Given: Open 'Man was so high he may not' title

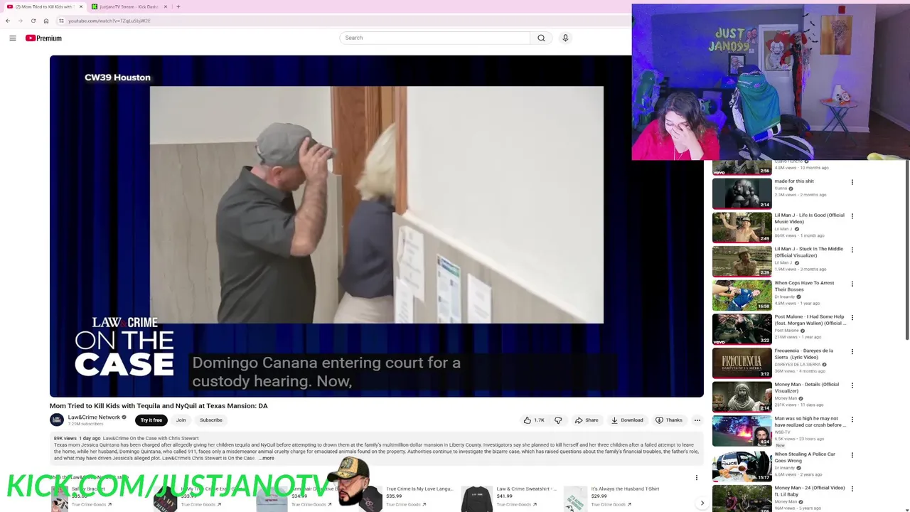Looking at the screenshot, I should [810, 422].
